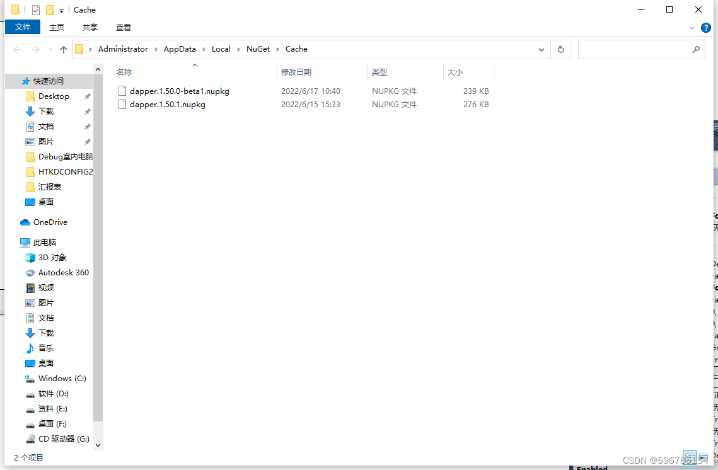Click new folder icon in title bar

point(50,9)
